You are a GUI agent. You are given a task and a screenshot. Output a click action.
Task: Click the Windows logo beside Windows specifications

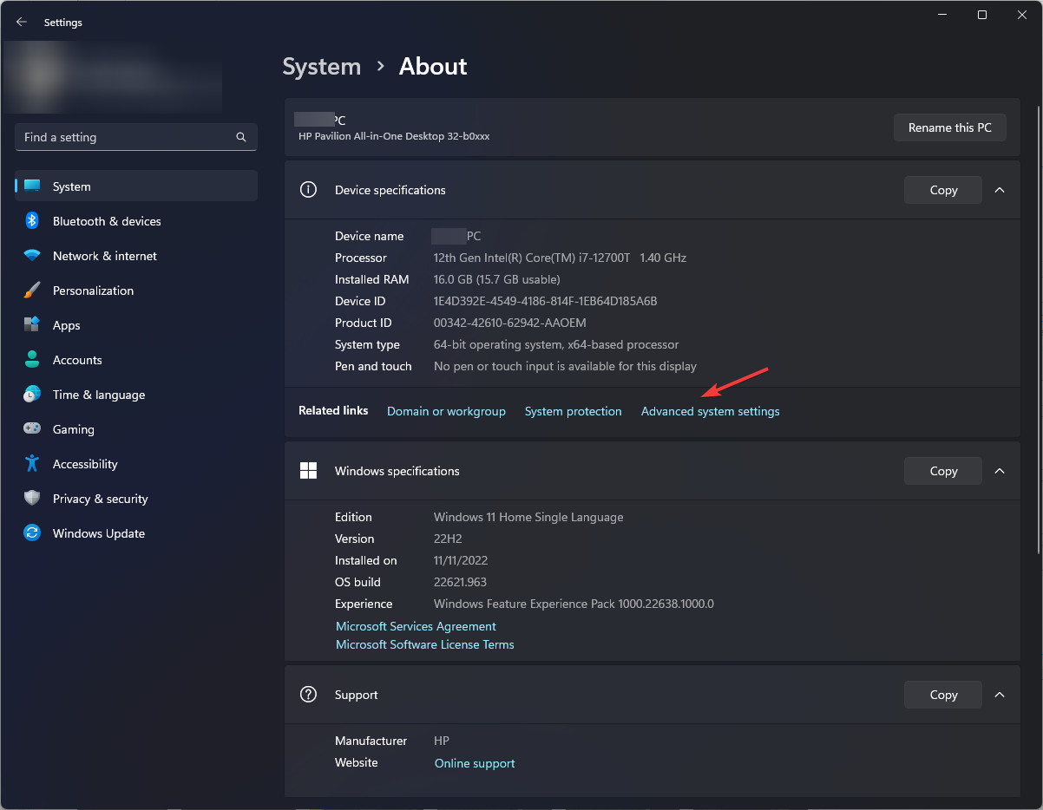(308, 471)
